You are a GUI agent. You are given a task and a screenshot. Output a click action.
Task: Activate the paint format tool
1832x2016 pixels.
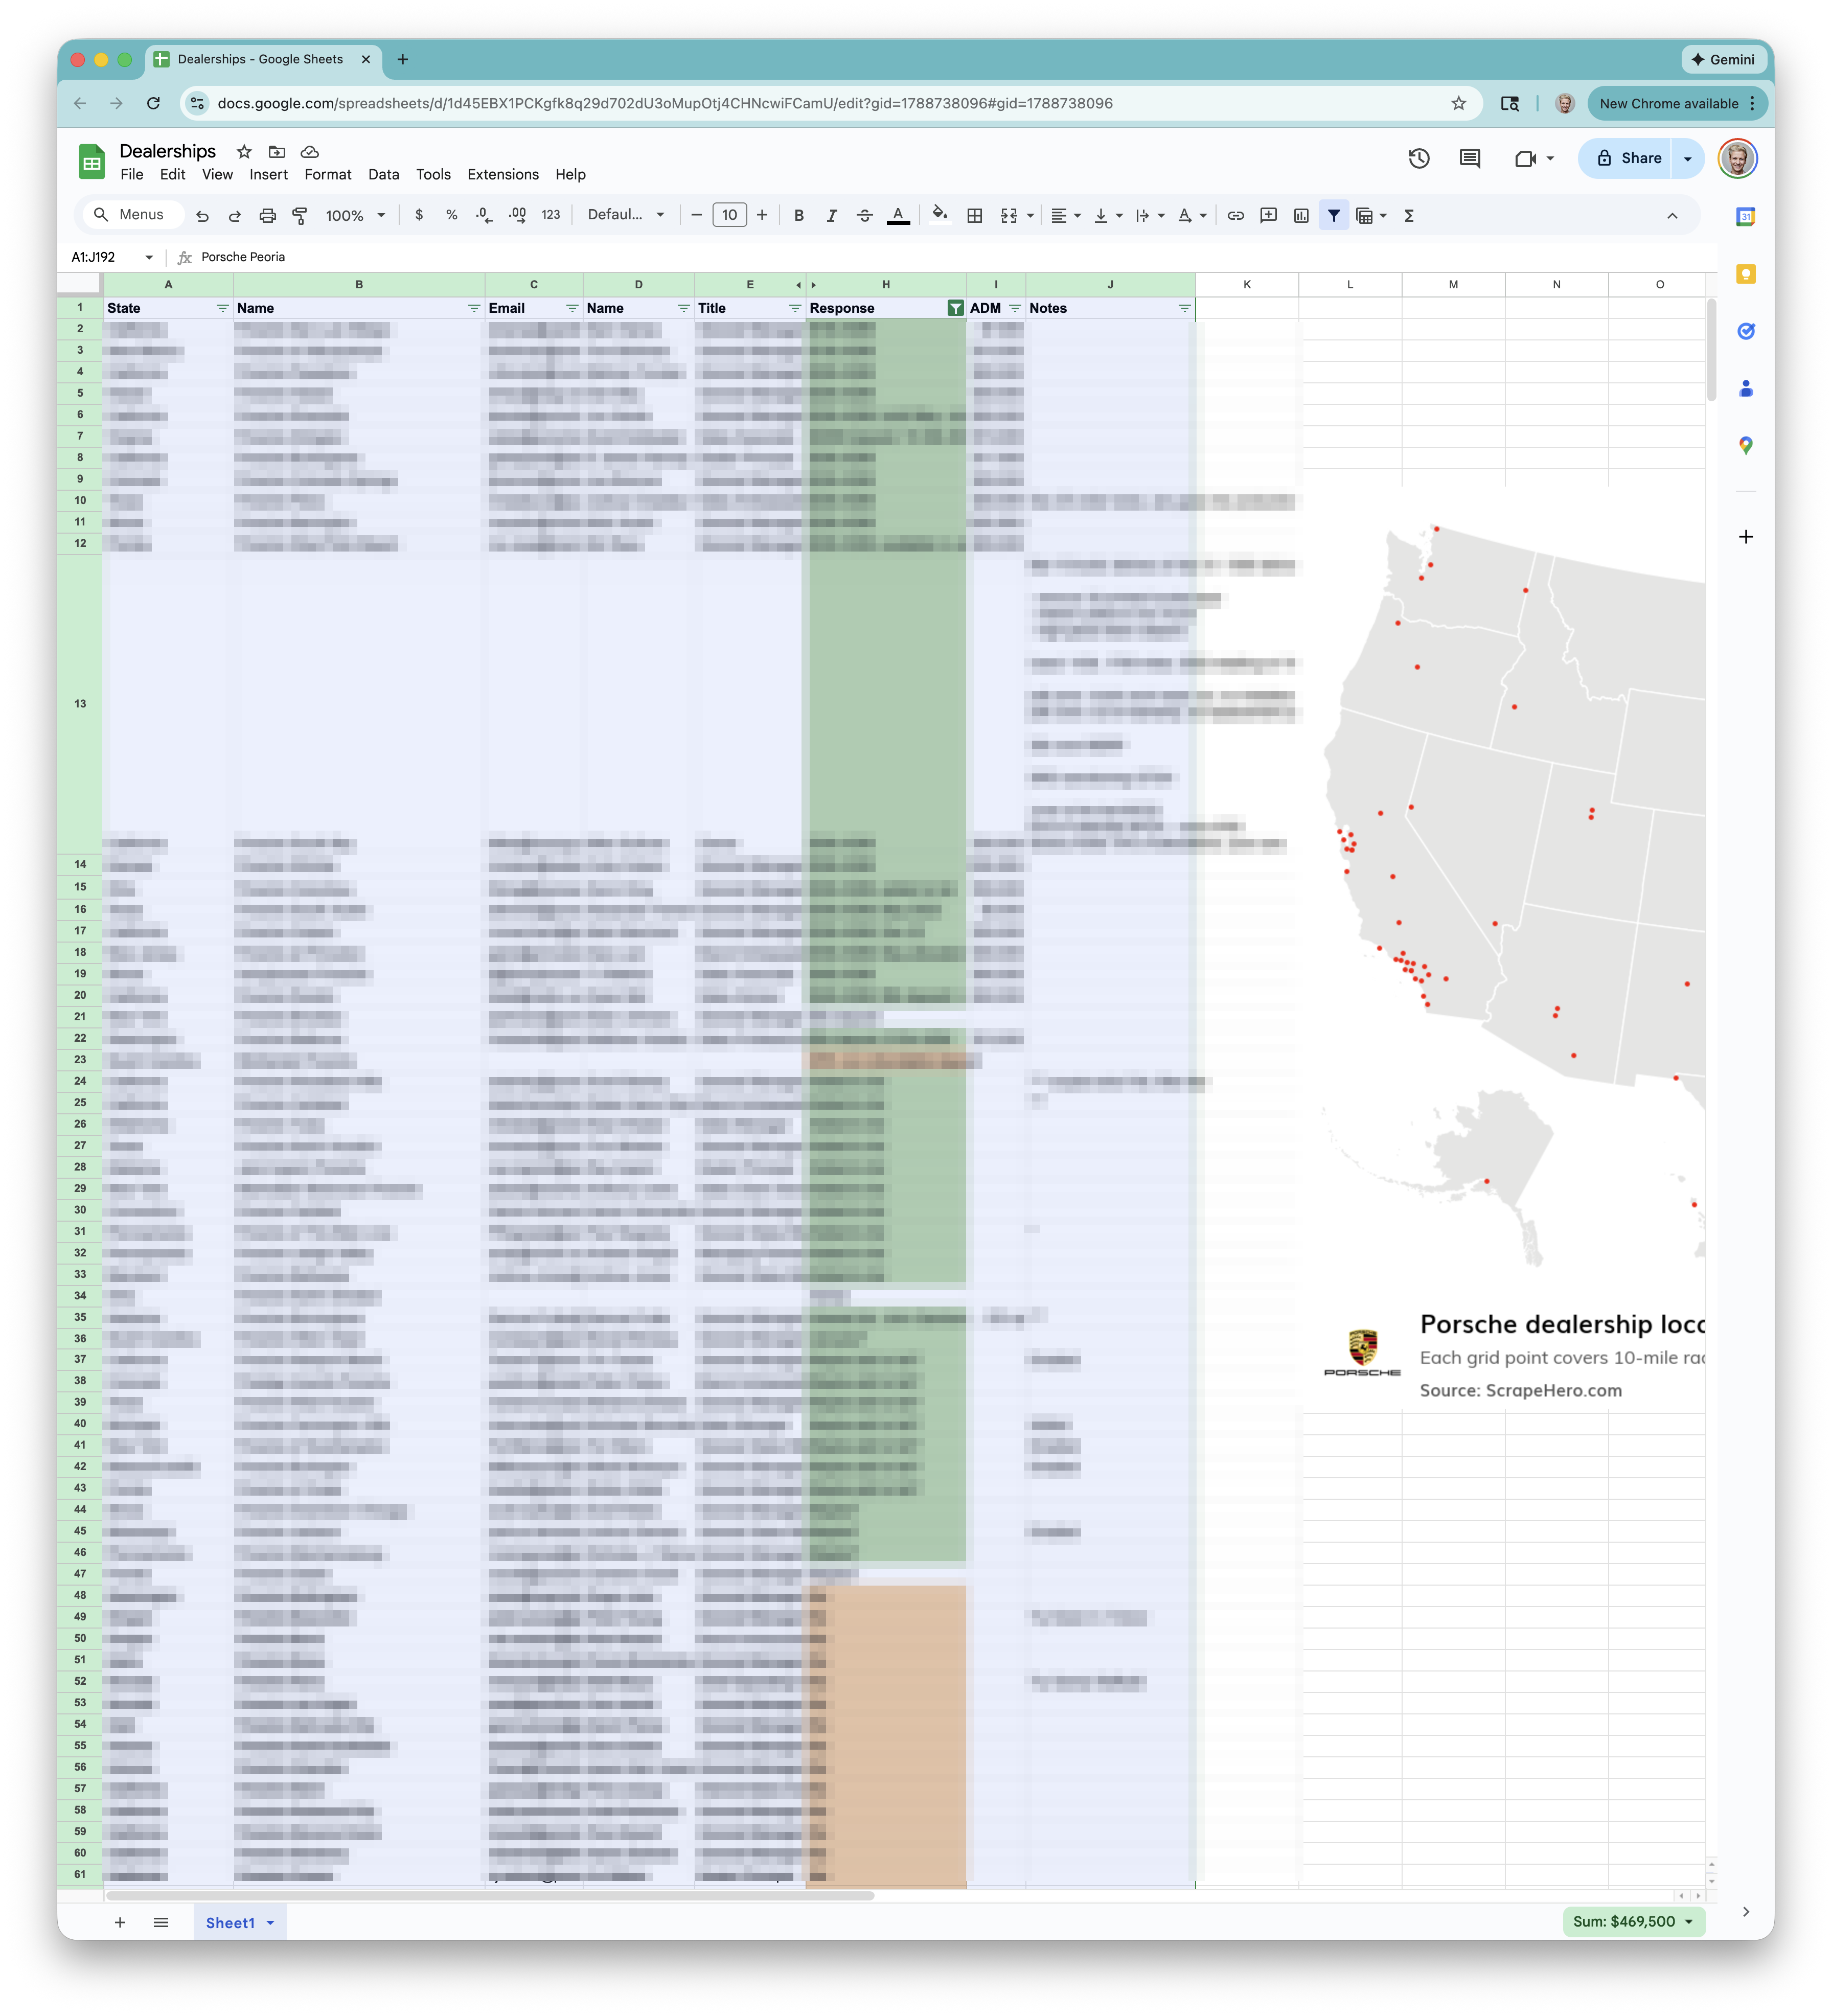[x=299, y=215]
